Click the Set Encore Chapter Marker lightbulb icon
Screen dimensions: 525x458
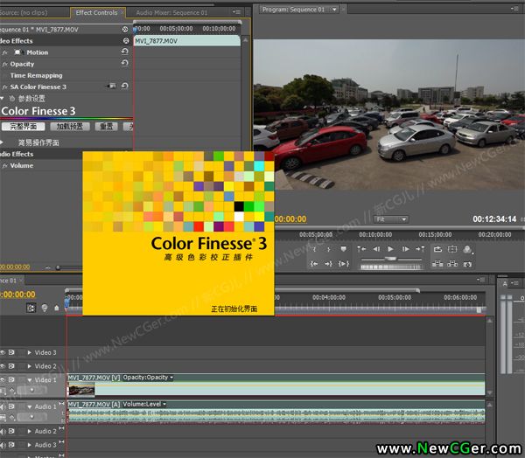coord(45,308)
